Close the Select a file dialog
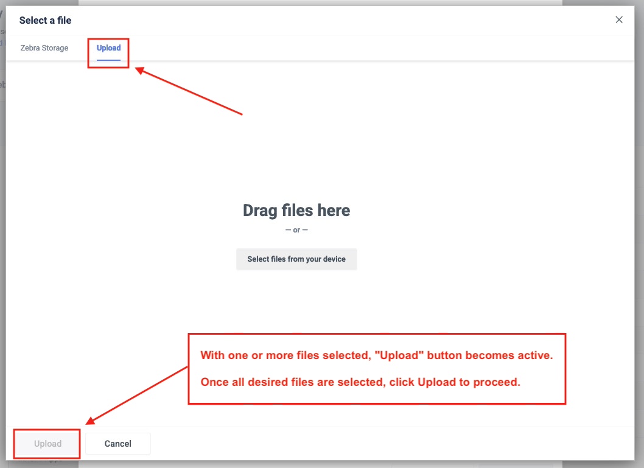644x468 pixels. [619, 20]
